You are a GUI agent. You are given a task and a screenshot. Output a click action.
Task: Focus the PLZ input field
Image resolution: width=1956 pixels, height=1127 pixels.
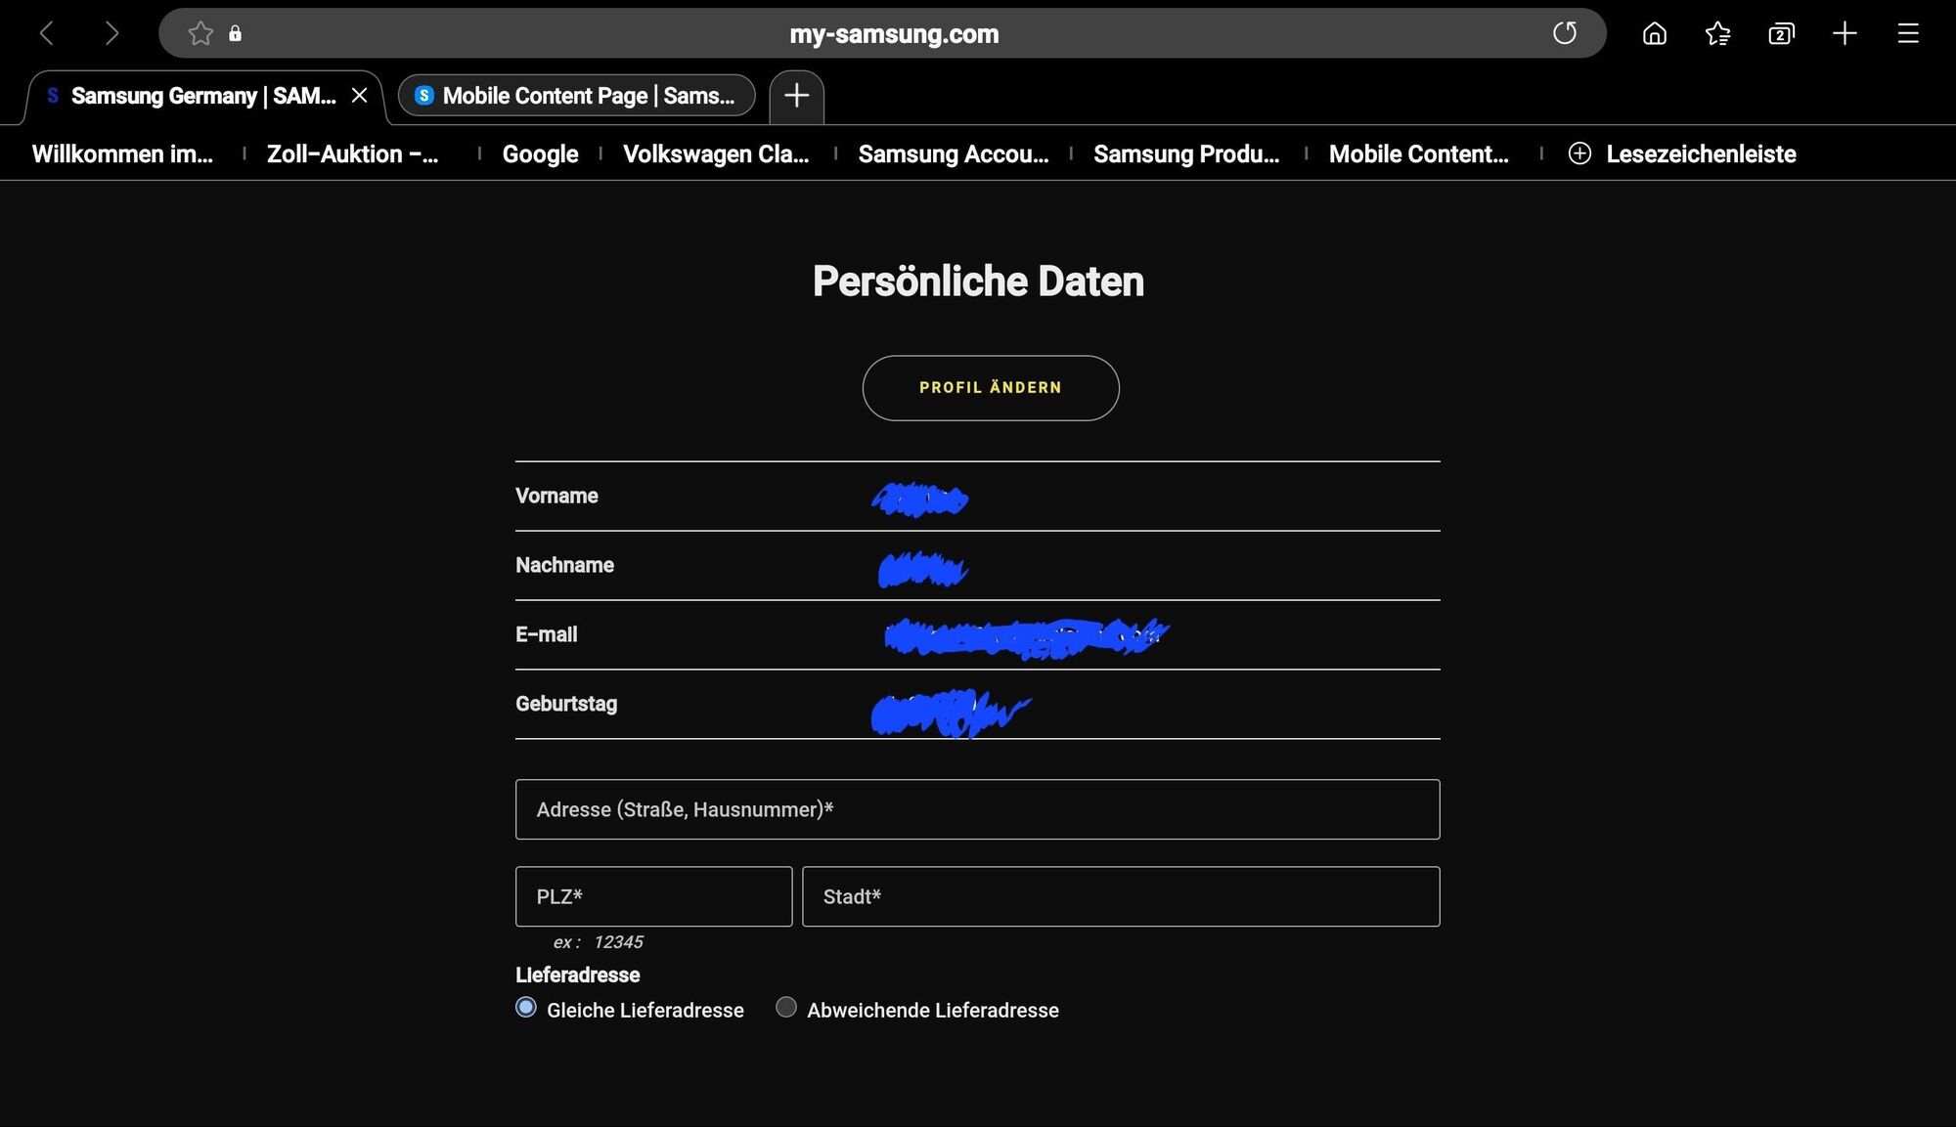click(x=653, y=896)
